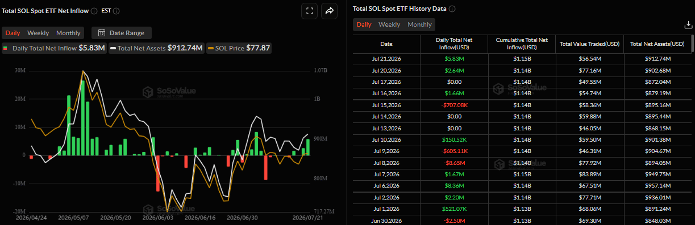
Task: Click the $949.75M net assets cell
Action: (x=657, y=174)
